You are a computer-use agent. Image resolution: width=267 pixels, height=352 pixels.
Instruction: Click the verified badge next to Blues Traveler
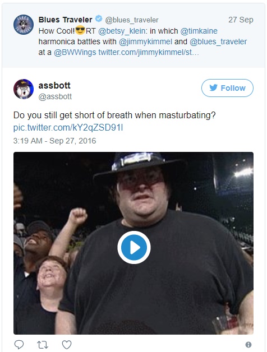(98, 18)
